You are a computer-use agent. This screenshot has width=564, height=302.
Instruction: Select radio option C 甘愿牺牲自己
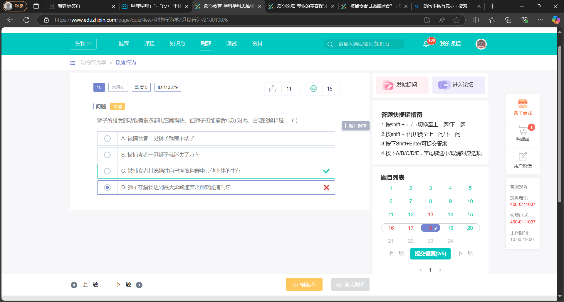pos(107,171)
